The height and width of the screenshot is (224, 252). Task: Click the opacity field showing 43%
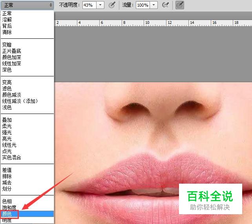coord(89,5)
